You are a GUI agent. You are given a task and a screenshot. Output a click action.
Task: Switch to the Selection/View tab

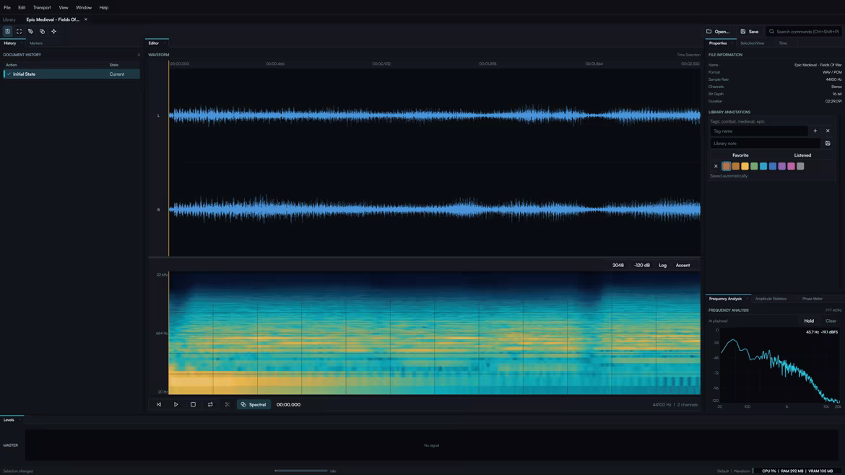pyautogui.click(x=753, y=43)
